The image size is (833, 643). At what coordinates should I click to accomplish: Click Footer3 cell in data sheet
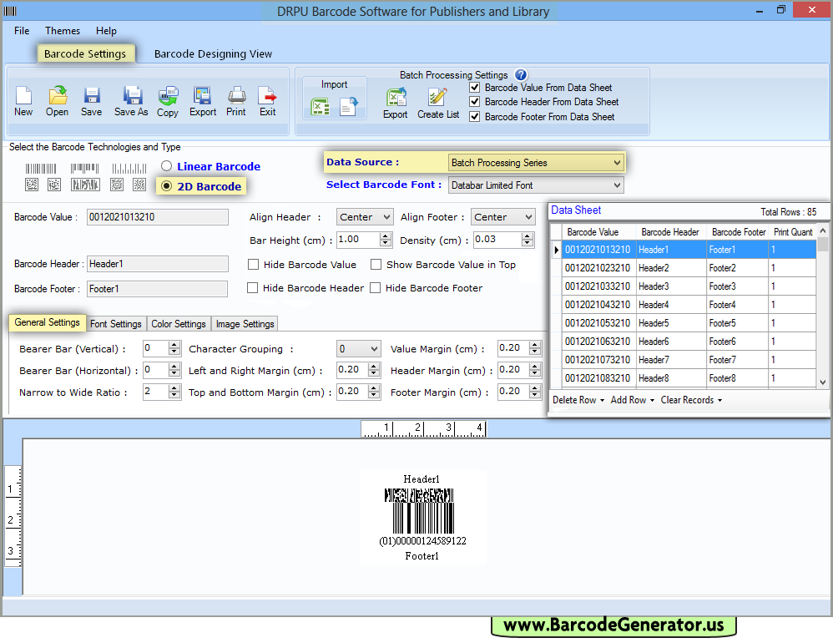(x=737, y=286)
